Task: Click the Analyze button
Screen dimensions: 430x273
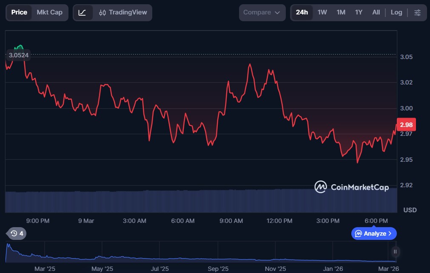Action: [374, 234]
